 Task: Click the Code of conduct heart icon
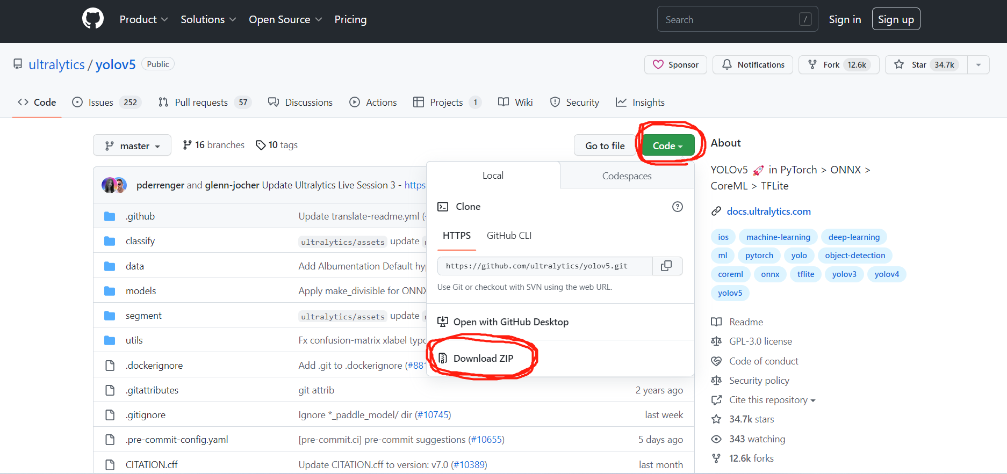[x=716, y=361]
